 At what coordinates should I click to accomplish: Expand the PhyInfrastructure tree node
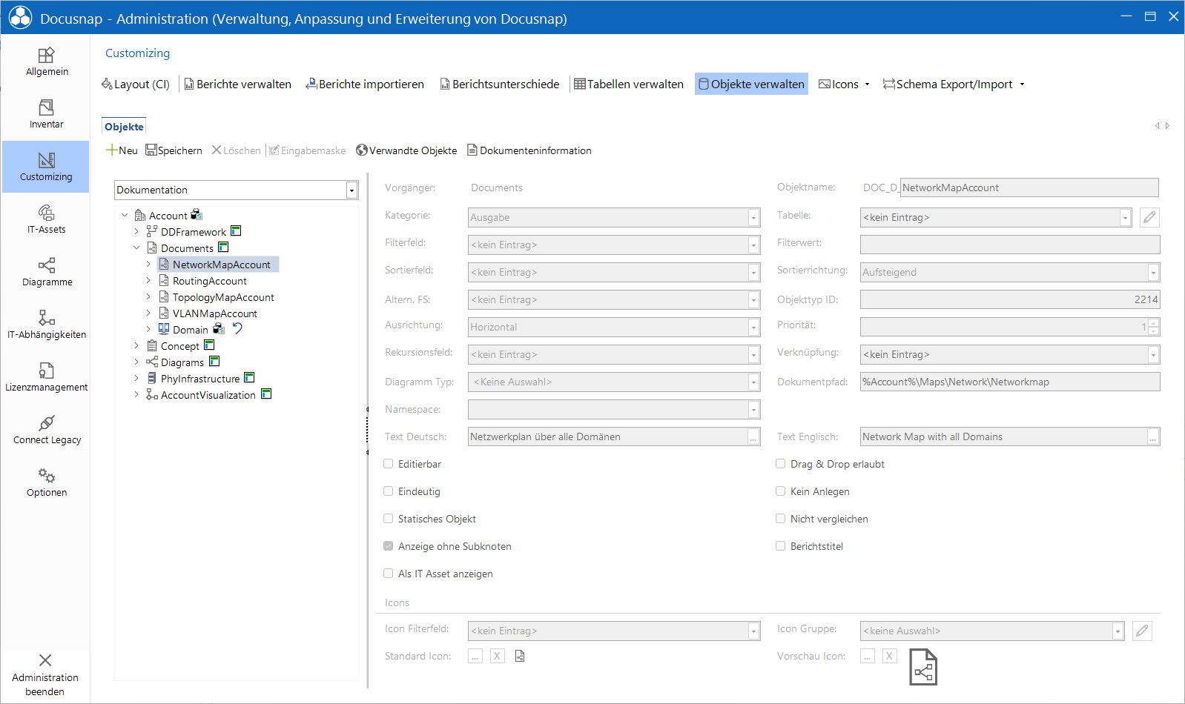point(136,378)
